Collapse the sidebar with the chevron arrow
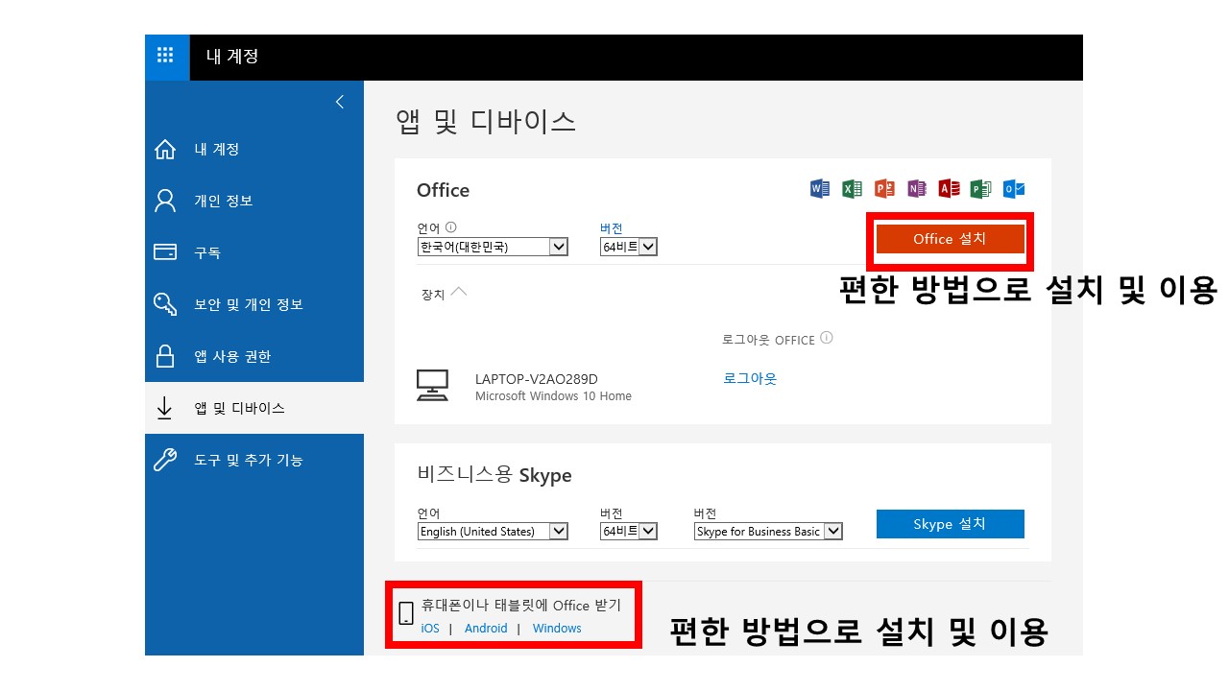The image size is (1229, 691). pos(339,102)
